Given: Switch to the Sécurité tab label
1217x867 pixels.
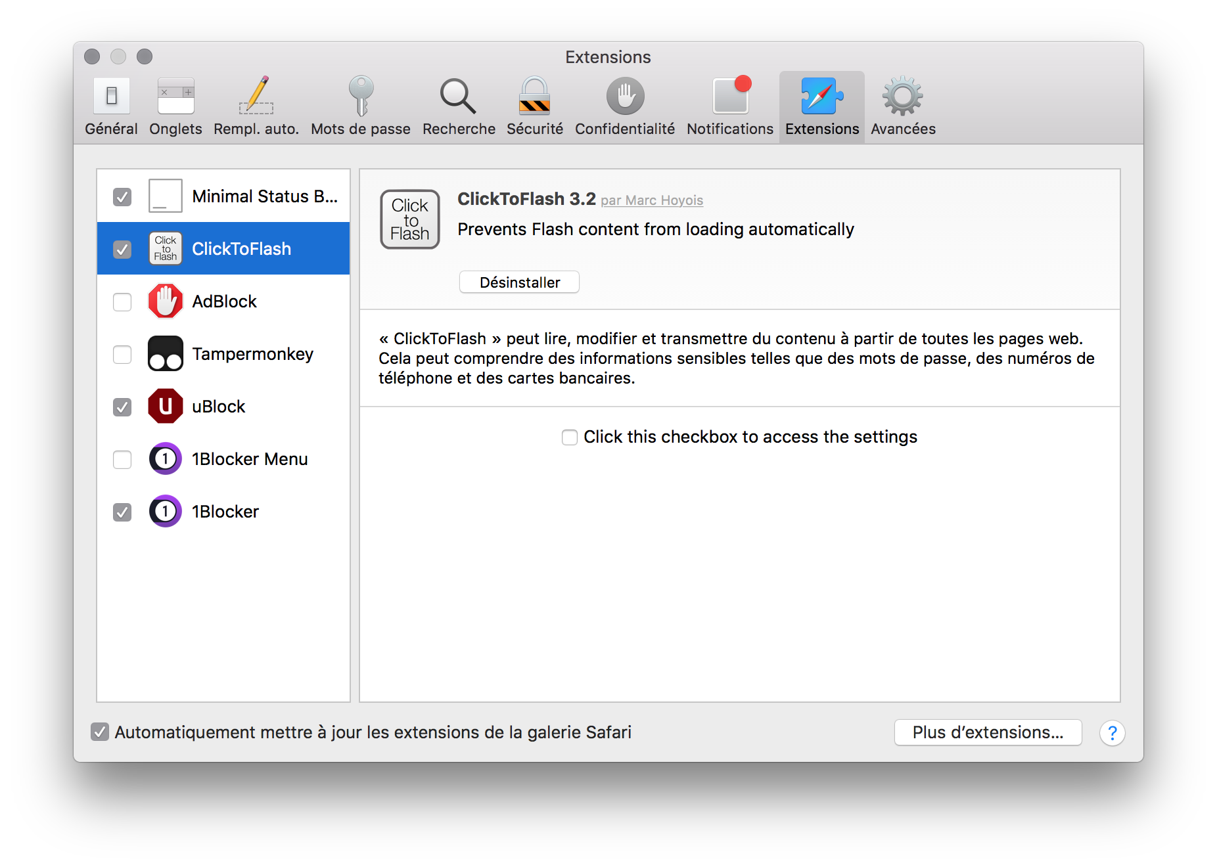Looking at the screenshot, I should [534, 129].
